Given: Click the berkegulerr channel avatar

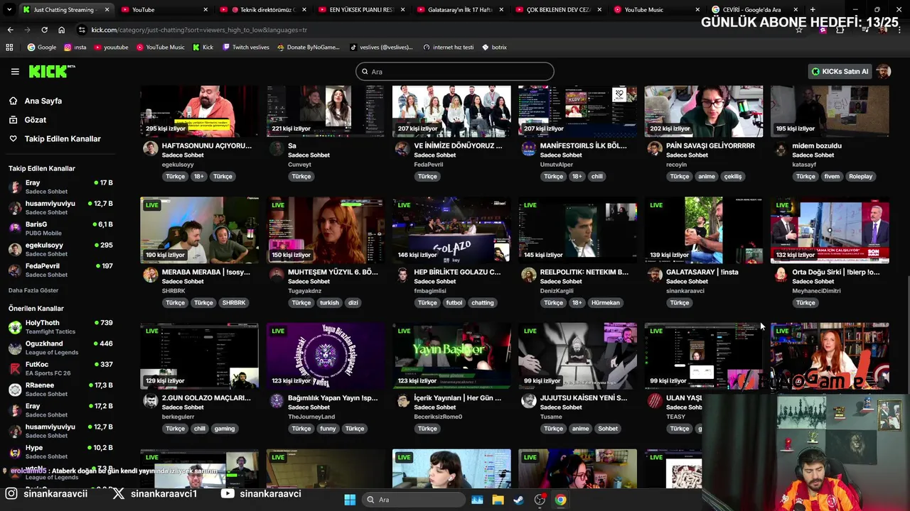Looking at the screenshot, I should pos(150,401).
